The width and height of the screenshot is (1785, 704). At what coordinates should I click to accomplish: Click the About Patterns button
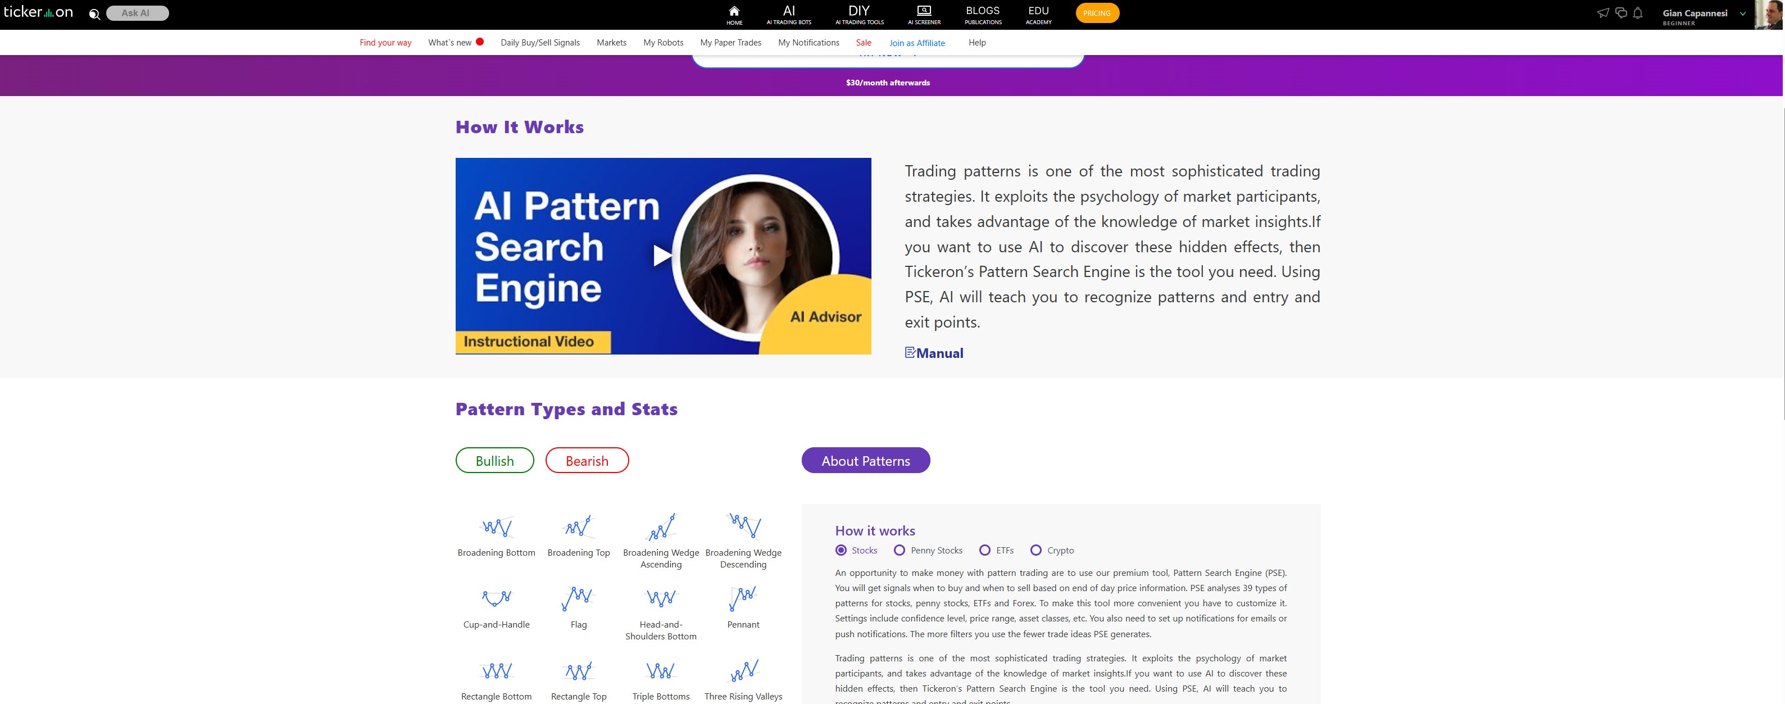865,461
